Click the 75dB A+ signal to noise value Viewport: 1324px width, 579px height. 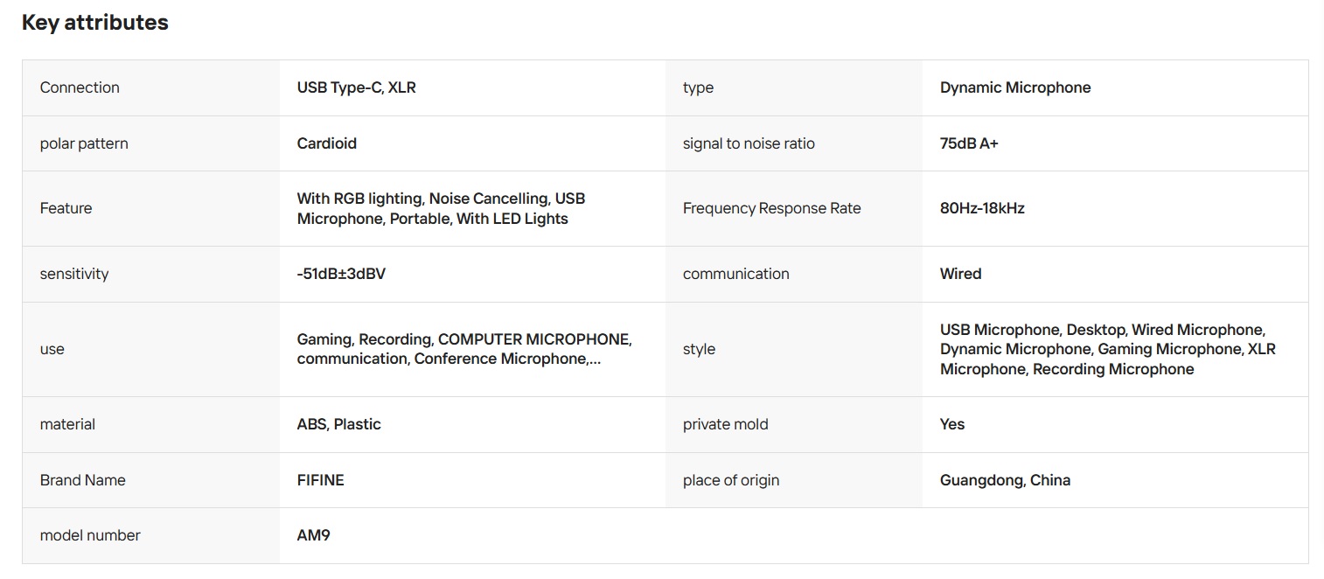[x=969, y=143]
